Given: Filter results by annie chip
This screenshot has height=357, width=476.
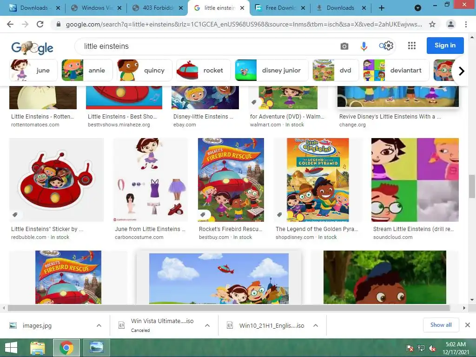Looking at the screenshot, I should [87, 71].
